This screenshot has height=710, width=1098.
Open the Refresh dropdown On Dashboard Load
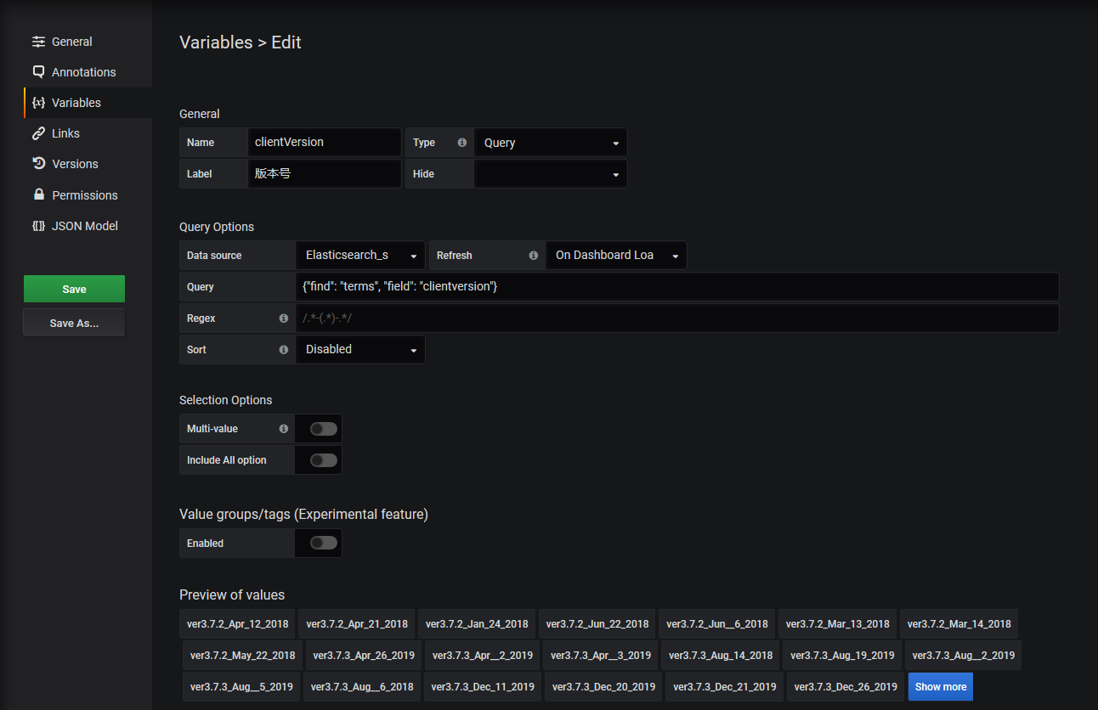616,255
